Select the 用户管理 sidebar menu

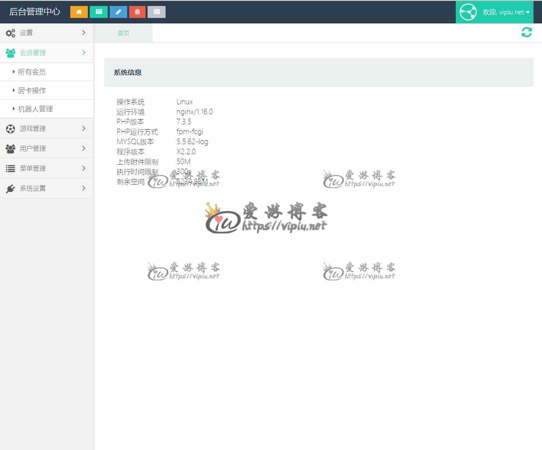pyautogui.click(x=47, y=148)
